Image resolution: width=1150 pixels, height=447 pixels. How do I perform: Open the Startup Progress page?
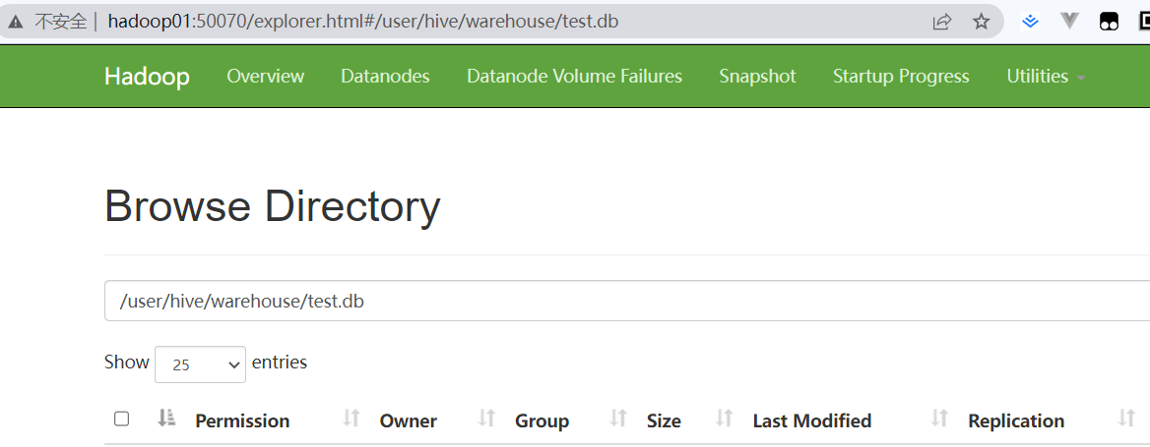tap(901, 77)
